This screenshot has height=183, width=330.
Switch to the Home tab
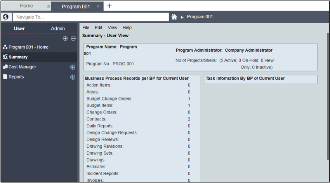pyautogui.click(x=26, y=6)
